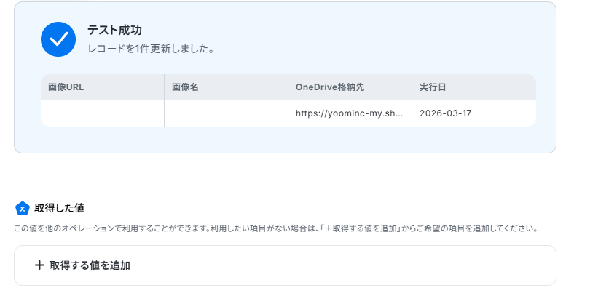Screen dimensions: 590x296
Task: Click the empty cell under 画像URL
Action: (103, 113)
